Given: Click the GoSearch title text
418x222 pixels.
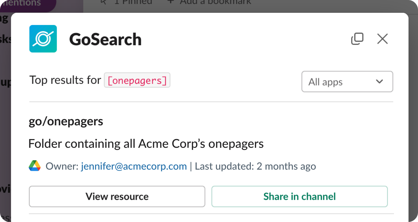Looking at the screenshot, I should tap(105, 40).
